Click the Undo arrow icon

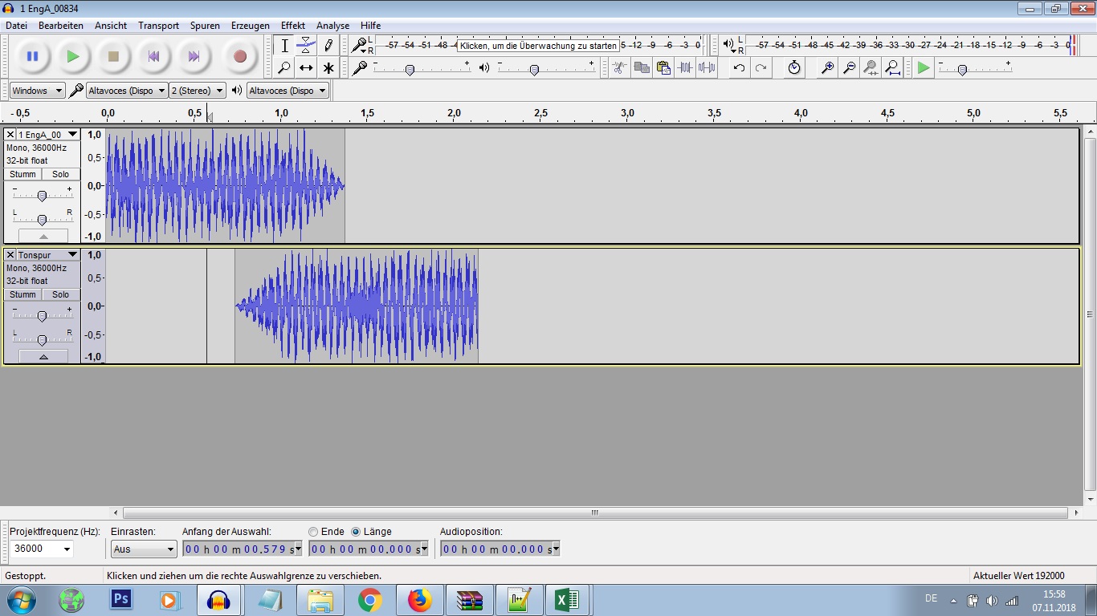click(x=739, y=68)
